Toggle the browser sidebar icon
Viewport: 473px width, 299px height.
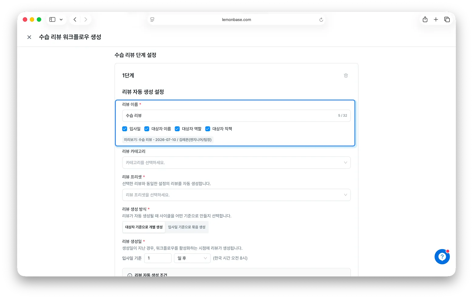point(52,19)
